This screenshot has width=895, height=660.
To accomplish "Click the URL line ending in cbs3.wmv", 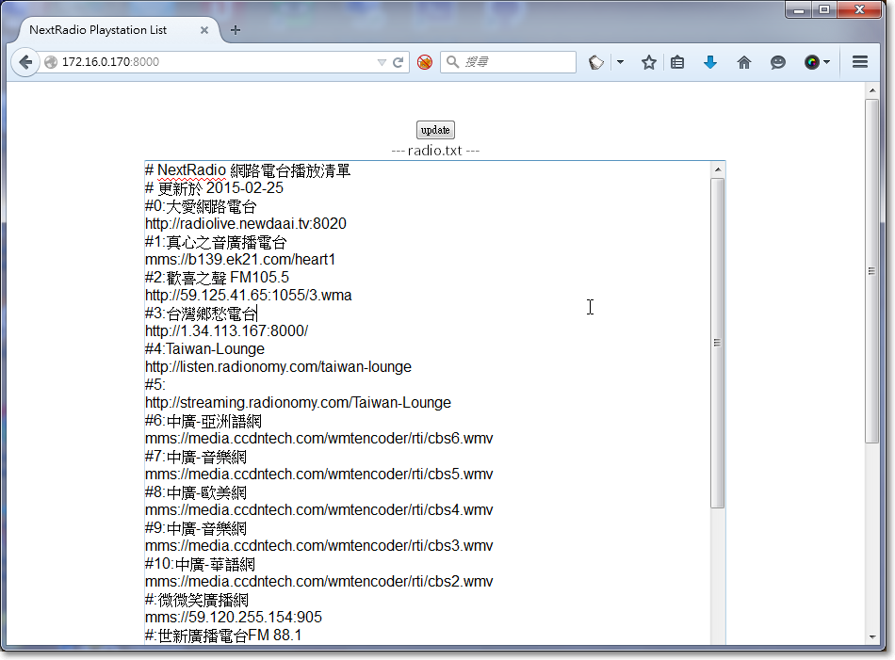I will click(x=319, y=546).
